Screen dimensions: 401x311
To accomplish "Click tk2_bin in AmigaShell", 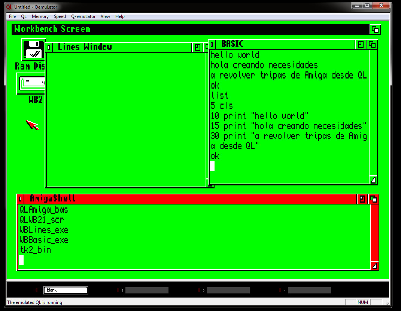I will click(x=35, y=250).
